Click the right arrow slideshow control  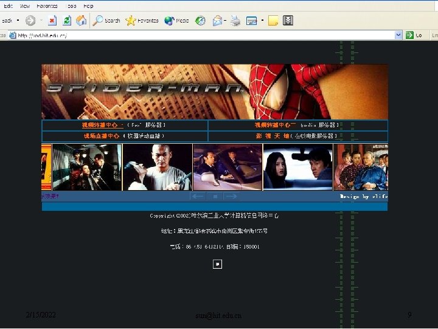point(231,196)
